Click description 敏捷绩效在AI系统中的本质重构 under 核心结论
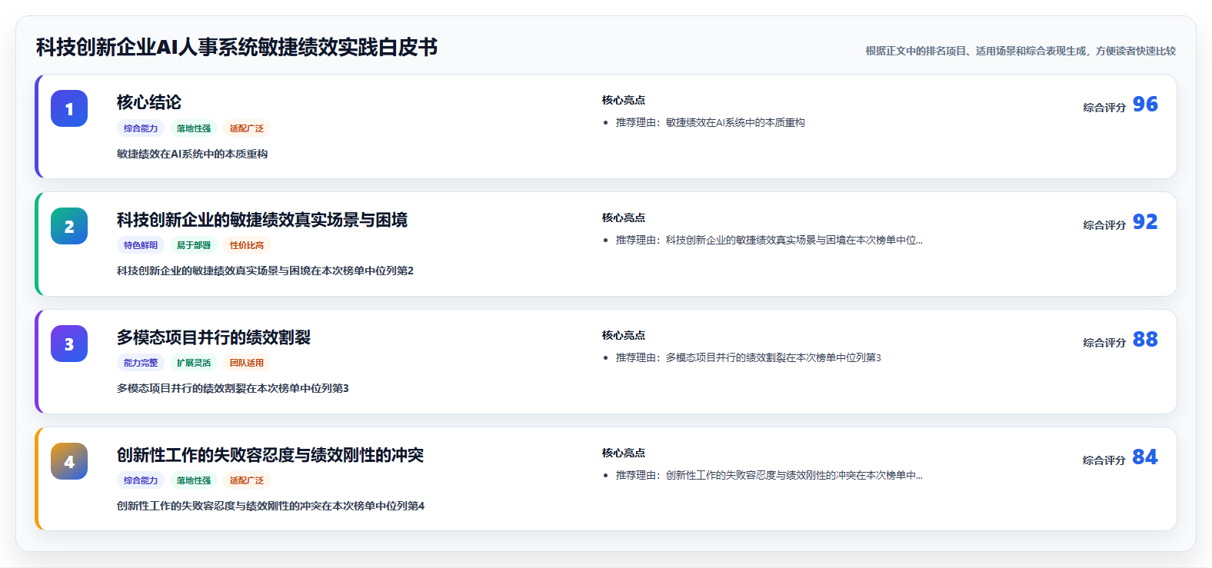The height and width of the screenshot is (568, 1212). [x=192, y=154]
